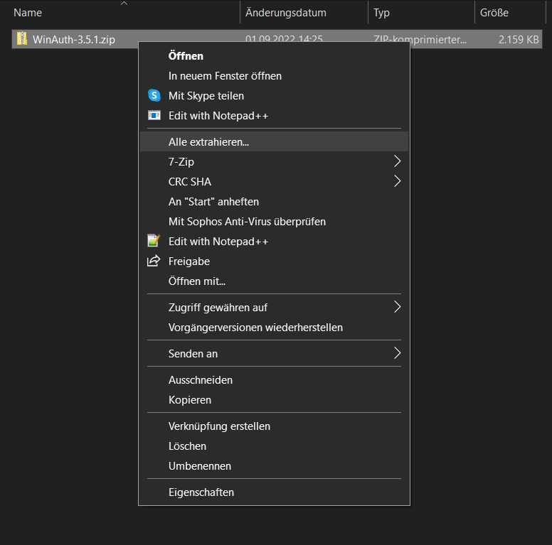Click the Notepad++ icon above Freigabe
This screenshot has width=552, height=545.
[x=154, y=241]
